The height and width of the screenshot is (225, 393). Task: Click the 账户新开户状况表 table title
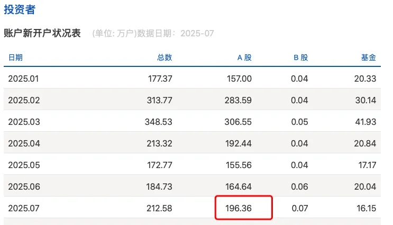point(42,33)
